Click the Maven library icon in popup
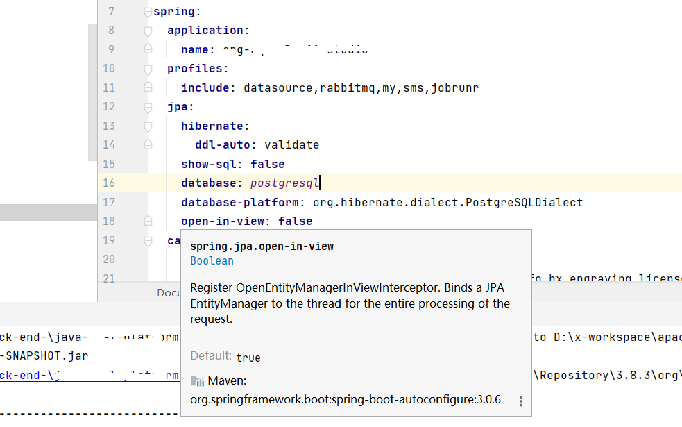The width and height of the screenshot is (682, 427). (197, 381)
